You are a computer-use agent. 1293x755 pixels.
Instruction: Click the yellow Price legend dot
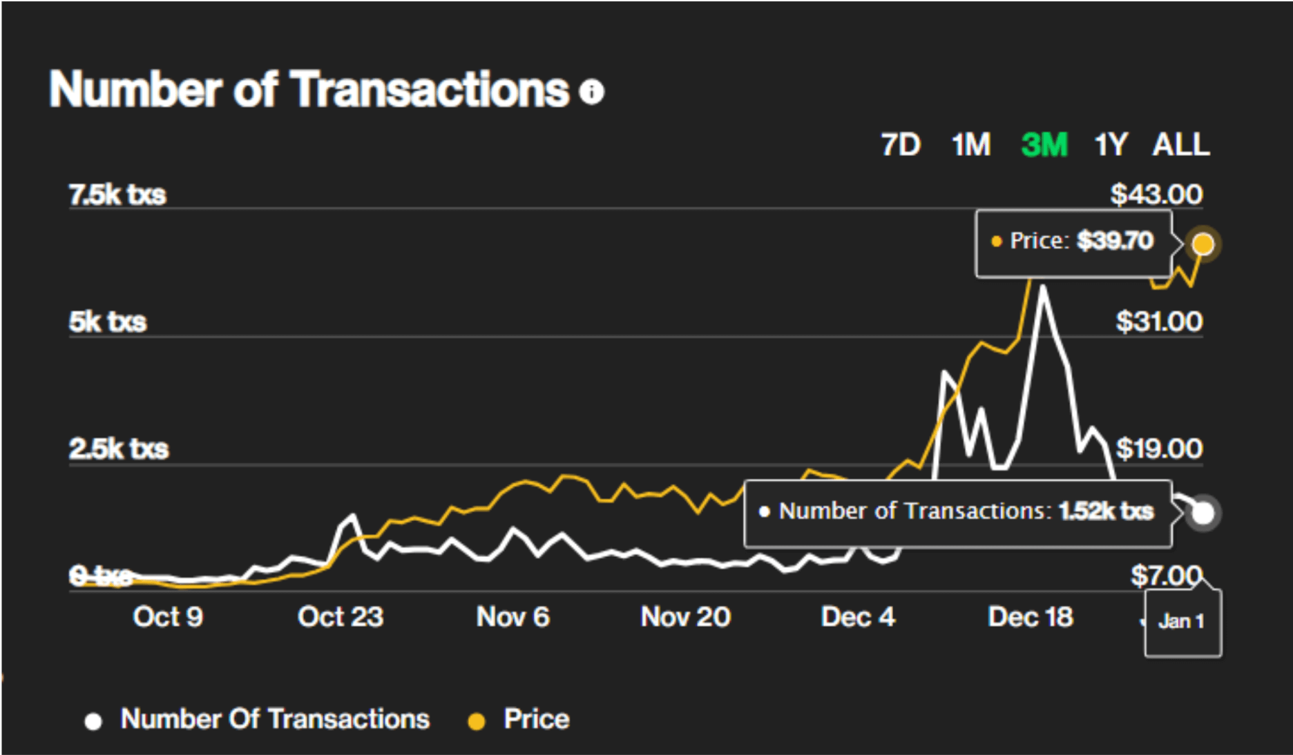pyautogui.click(x=477, y=719)
